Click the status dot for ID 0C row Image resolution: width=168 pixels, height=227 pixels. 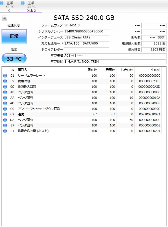(5, 87)
